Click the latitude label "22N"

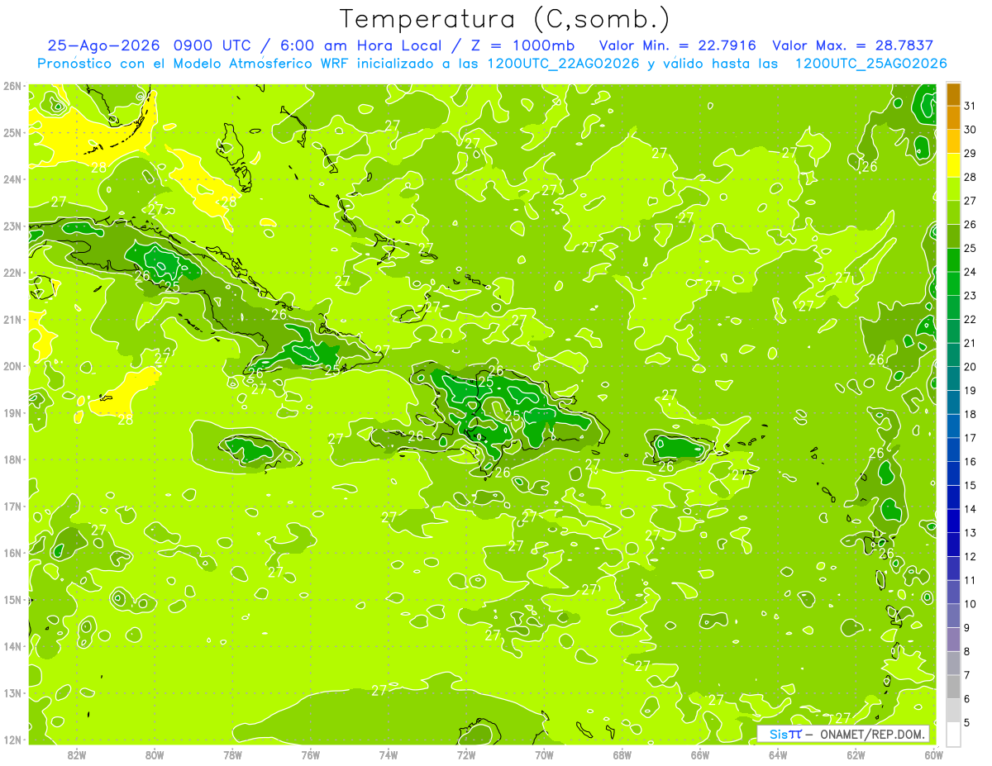12,273
